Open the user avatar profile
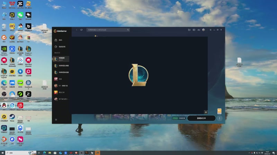 click(204, 30)
